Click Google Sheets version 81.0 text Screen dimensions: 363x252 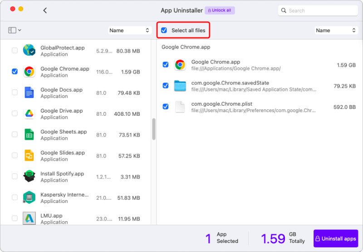(x=101, y=135)
